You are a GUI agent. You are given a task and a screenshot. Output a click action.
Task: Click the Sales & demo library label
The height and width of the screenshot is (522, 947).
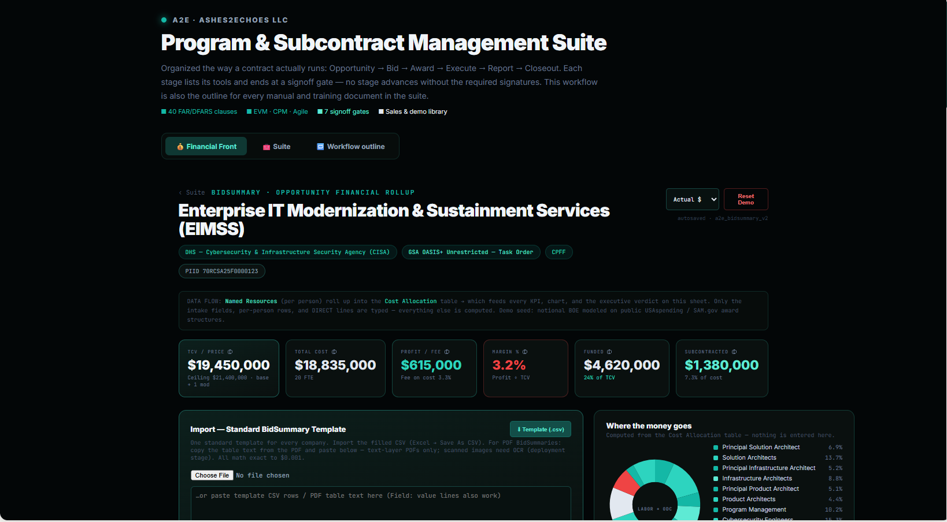(416, 111)
